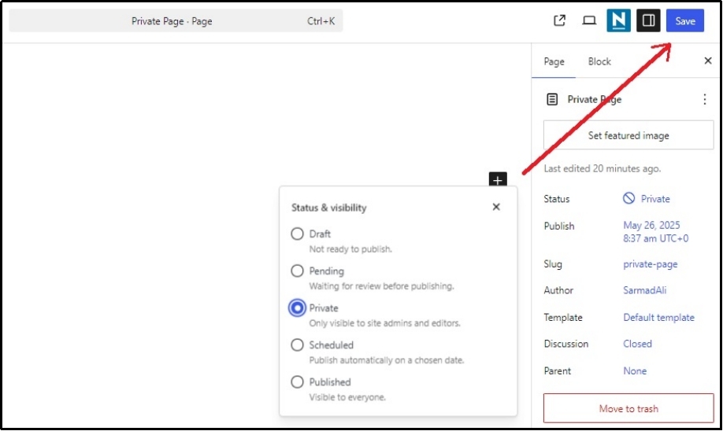Open the view page external link icon
This screenshot has height=431, width=723.
coord(559,20)
